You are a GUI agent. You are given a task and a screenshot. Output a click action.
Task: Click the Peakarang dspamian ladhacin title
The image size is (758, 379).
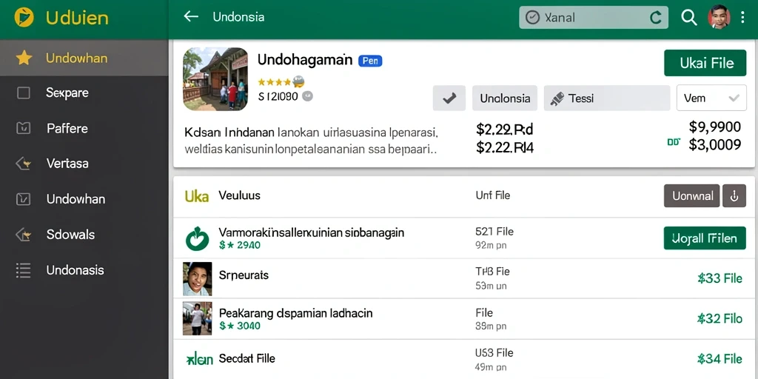pyautogui.click(x=296, y=313)
